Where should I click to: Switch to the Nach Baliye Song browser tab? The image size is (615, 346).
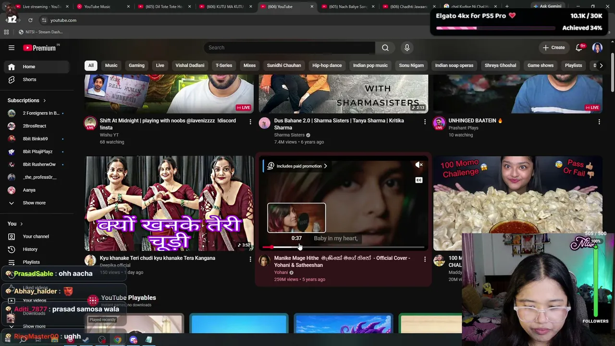tap(347, 6)
